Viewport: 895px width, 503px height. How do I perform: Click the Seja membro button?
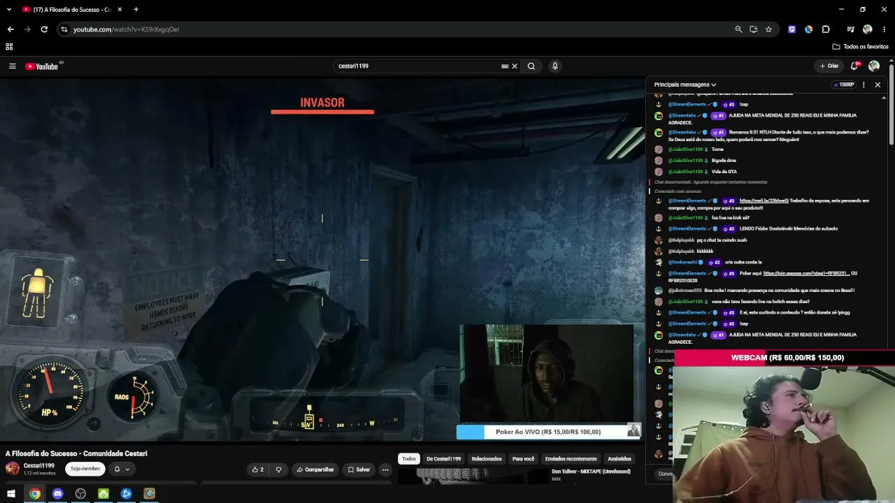pos(85,469)
